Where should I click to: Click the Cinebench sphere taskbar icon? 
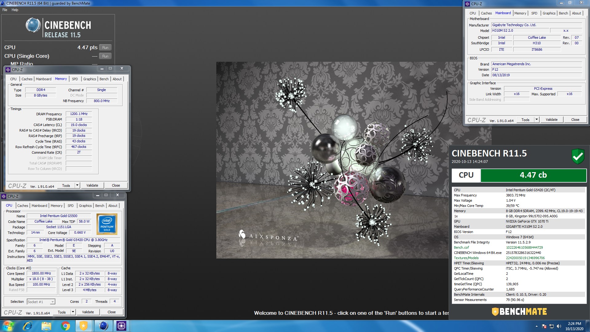(x=104, y=326)
